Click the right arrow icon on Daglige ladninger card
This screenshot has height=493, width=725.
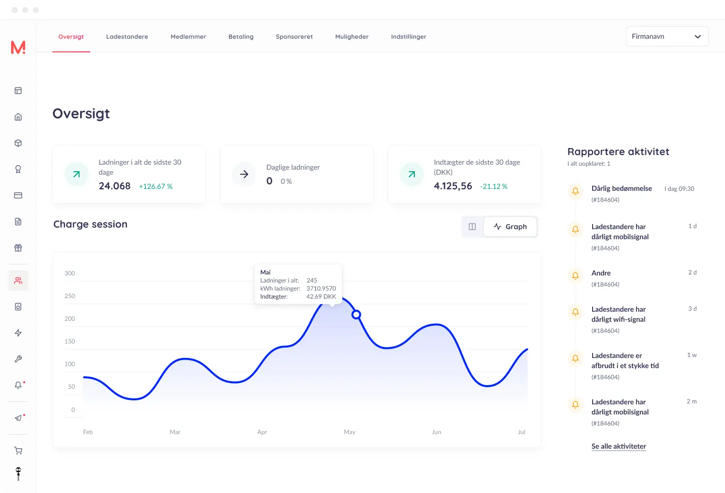coord(244,174)
